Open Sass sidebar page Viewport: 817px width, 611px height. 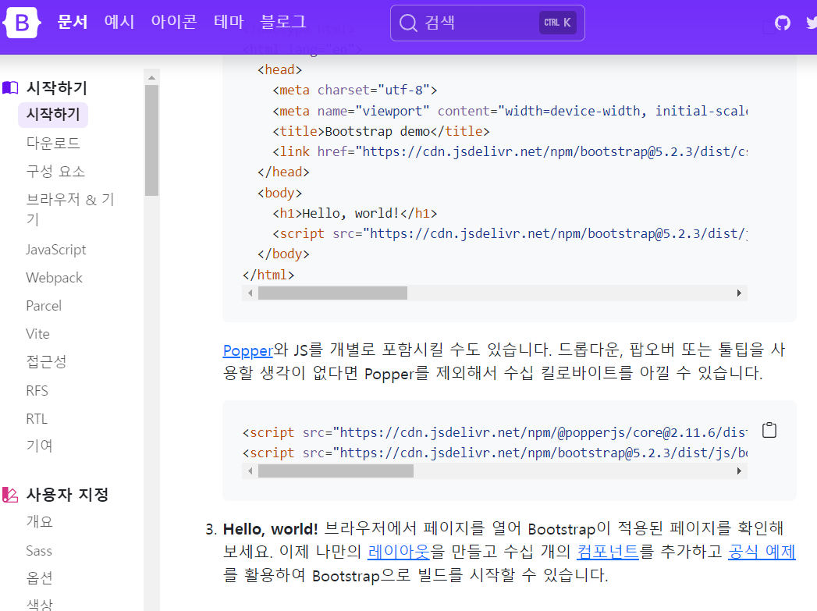(x=39, y=551)
